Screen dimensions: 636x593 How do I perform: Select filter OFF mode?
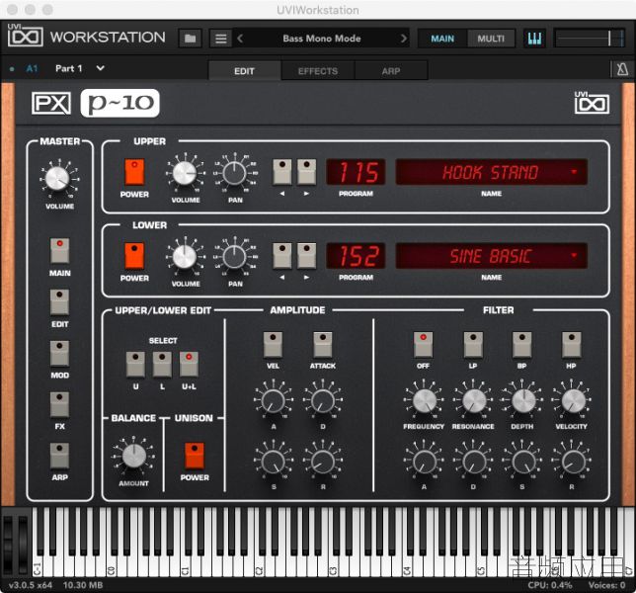(x=423, y=345)
